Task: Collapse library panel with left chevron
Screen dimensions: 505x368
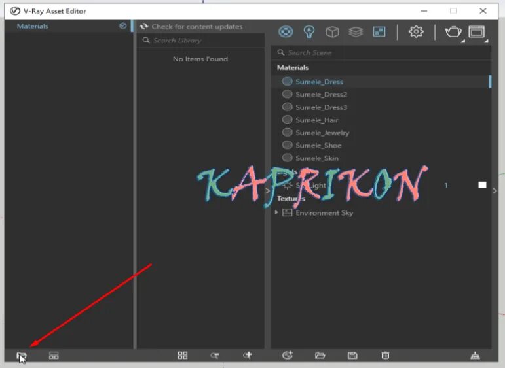Action: [x=267, y=191]
